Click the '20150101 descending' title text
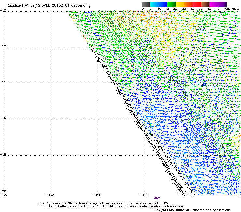Image resolution: width=241 pixels, height=212 pixels. 71,6
